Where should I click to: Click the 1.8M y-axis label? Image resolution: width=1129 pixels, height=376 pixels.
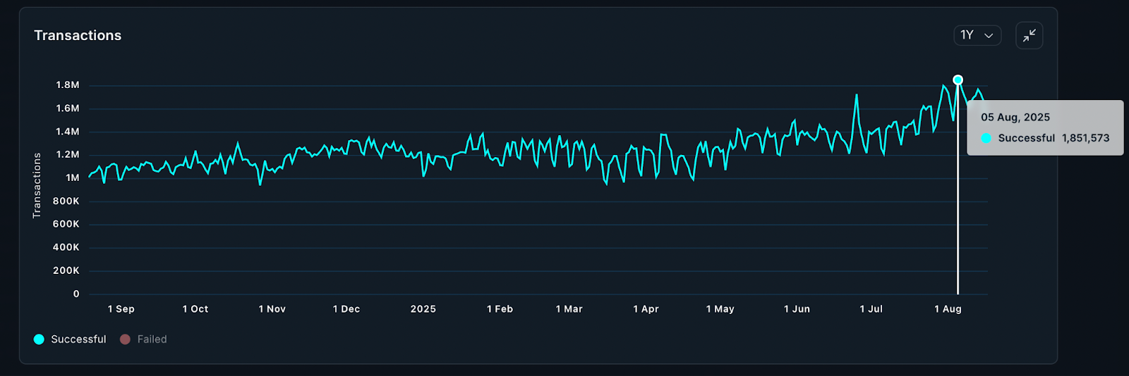pos(68,85)
